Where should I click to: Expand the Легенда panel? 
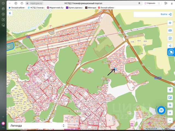pyautogui.click(x=38, y=126)
